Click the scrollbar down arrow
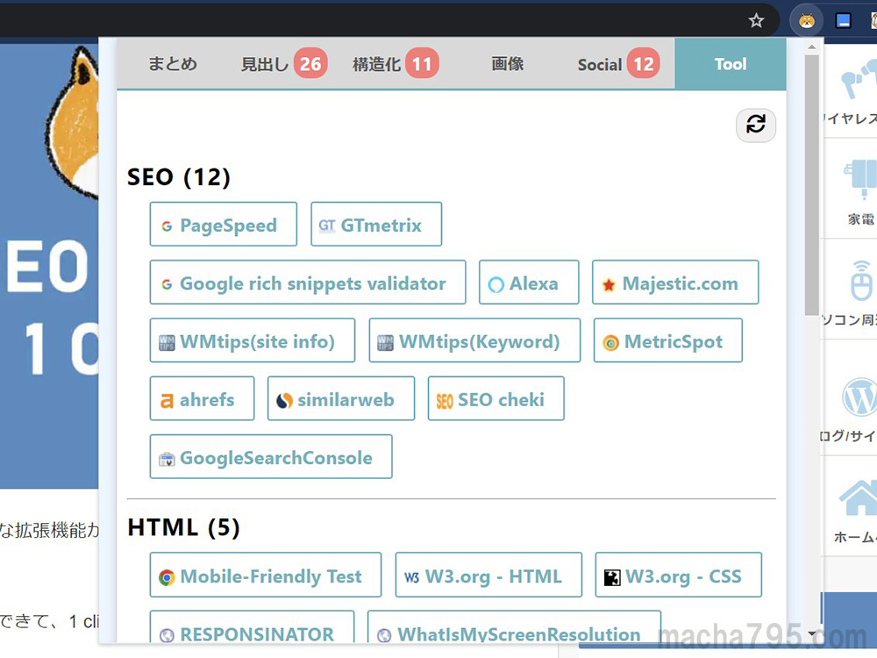Screen dimensions: 877x658 click(811, 633)
